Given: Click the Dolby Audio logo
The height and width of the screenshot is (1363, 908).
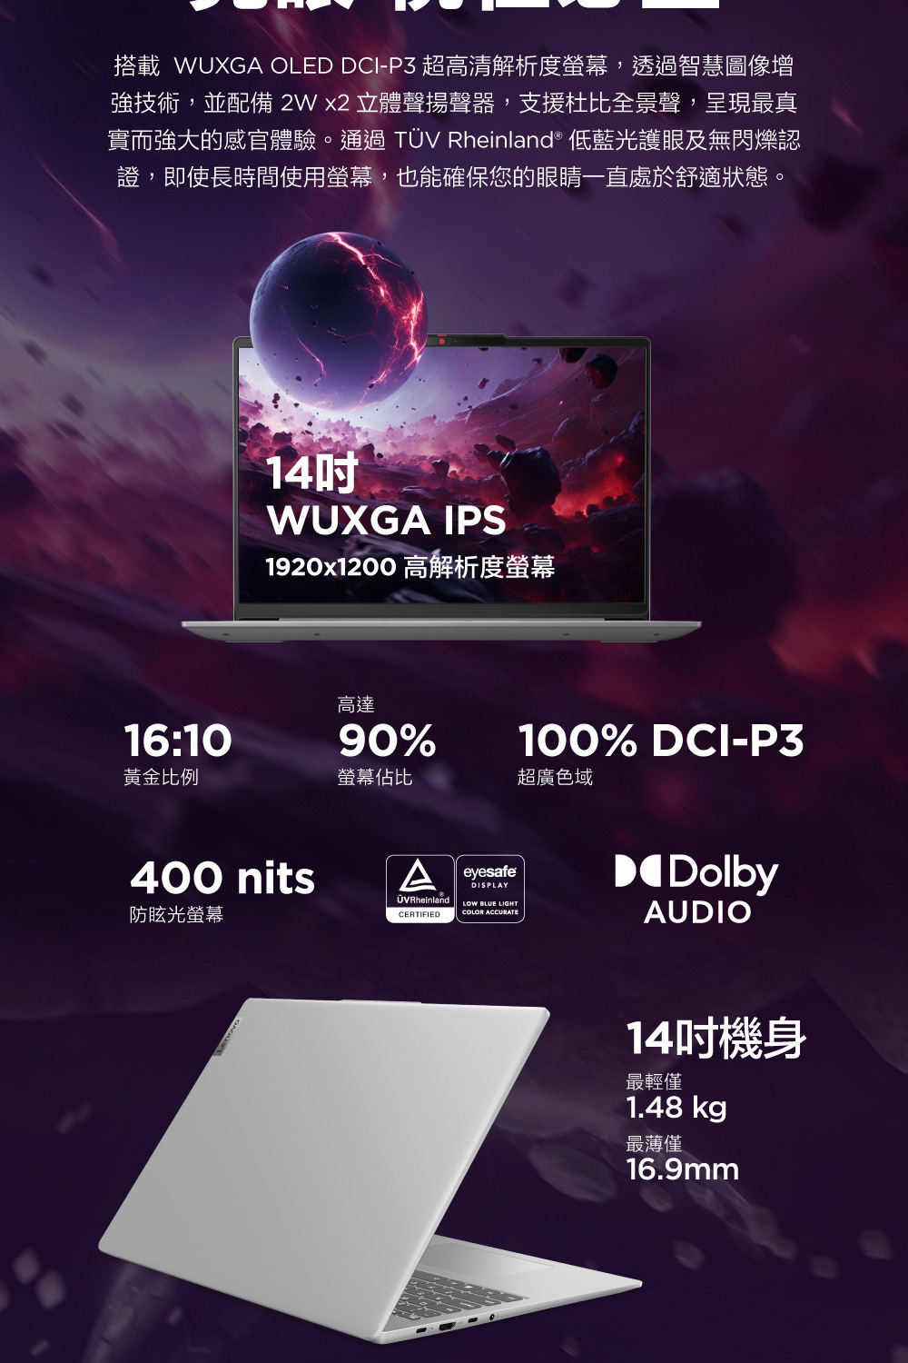Looking at the screenshot, I should tap(696, 890).
